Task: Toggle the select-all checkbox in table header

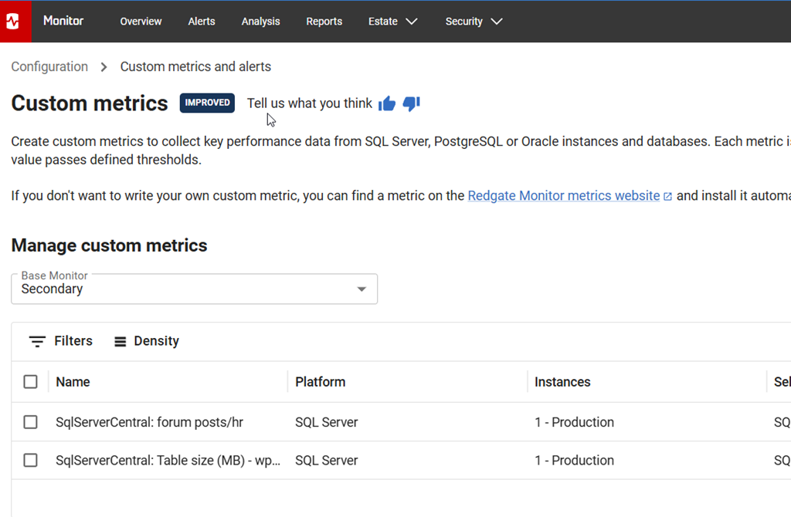Action: click(30, 382)
